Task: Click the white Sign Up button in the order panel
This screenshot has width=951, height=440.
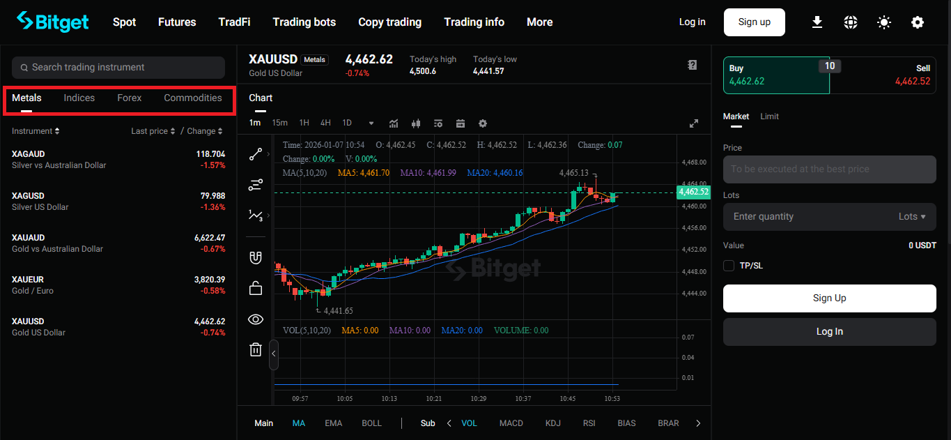Action: point(829,298)
